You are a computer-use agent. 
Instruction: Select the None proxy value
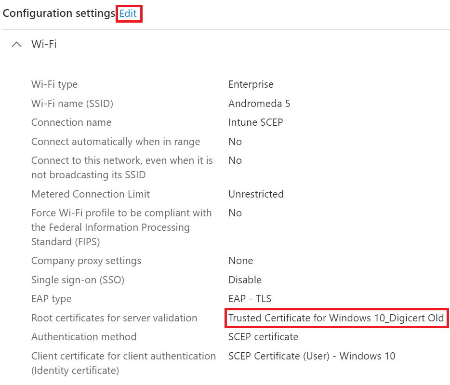click(x=241, y=261)
